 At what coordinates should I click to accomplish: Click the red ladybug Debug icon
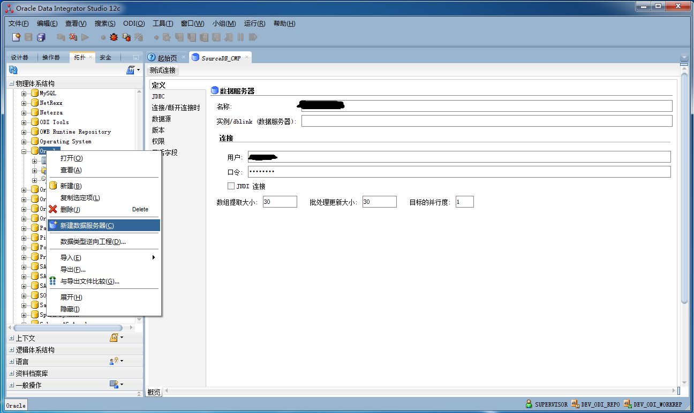pos(114,37)
